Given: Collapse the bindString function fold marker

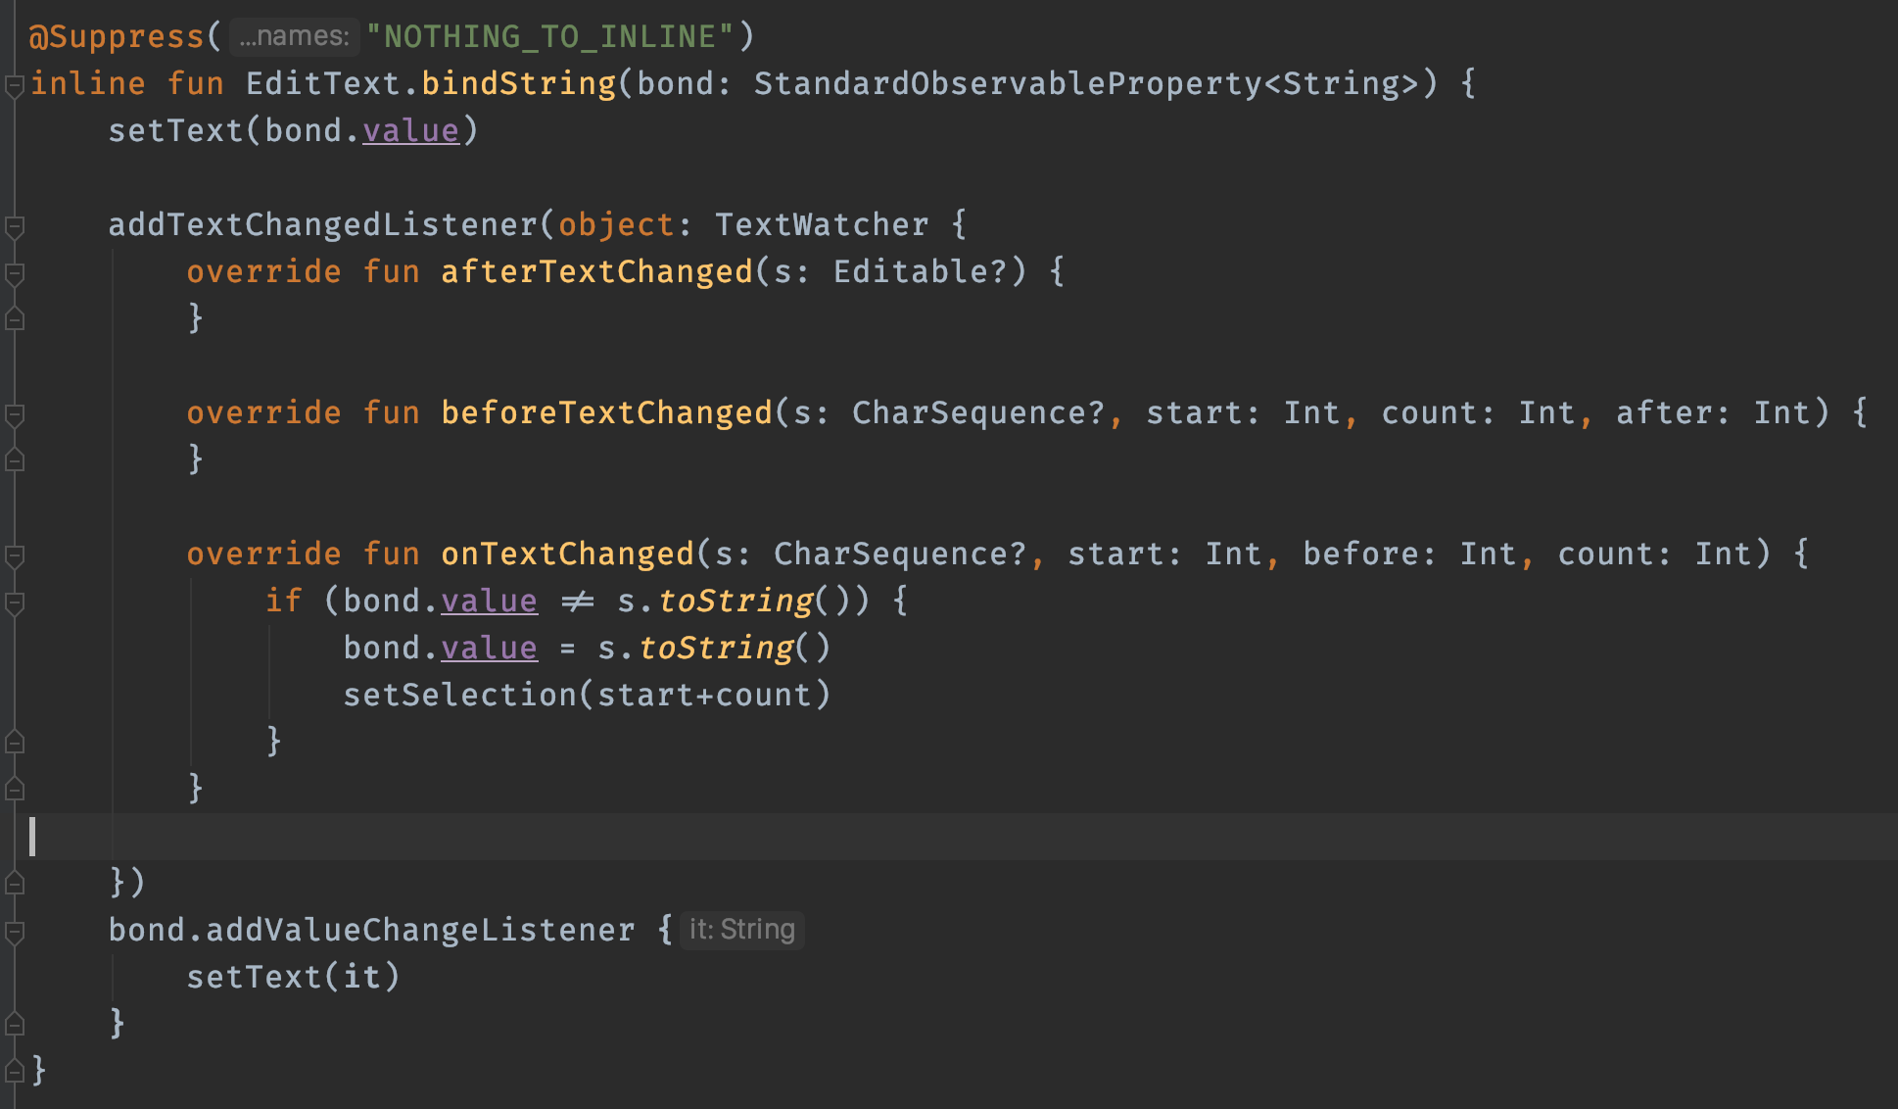Looking at the screenshot, I should [14, 86].
